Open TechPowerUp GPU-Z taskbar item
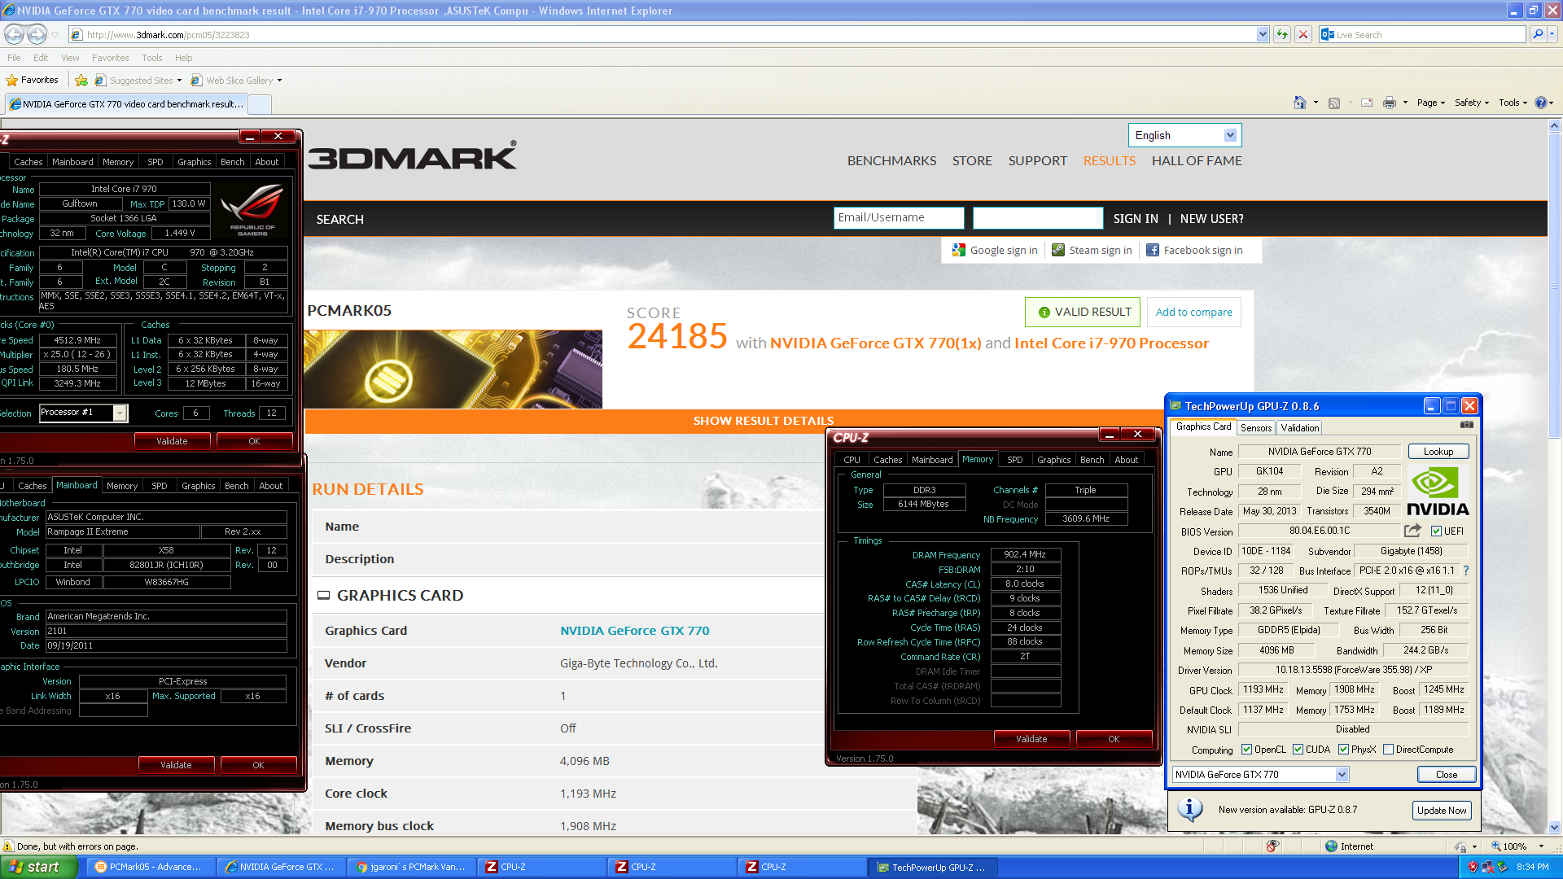This screenshot has width=1563, height=879. [933, 867]
